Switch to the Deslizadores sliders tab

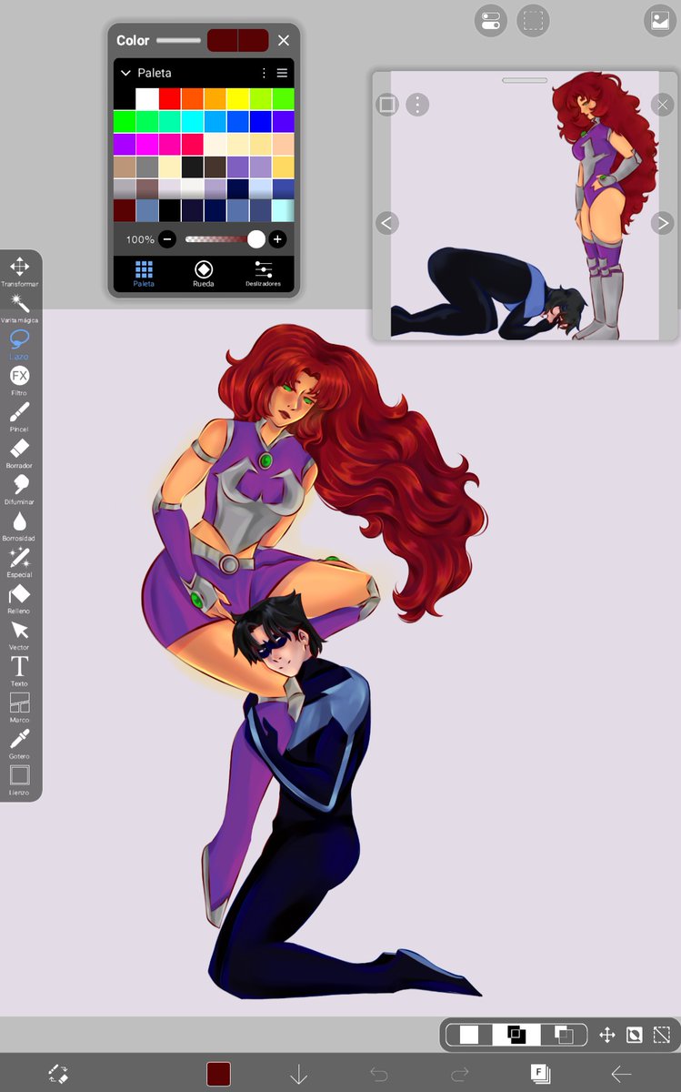click(263, 273)
